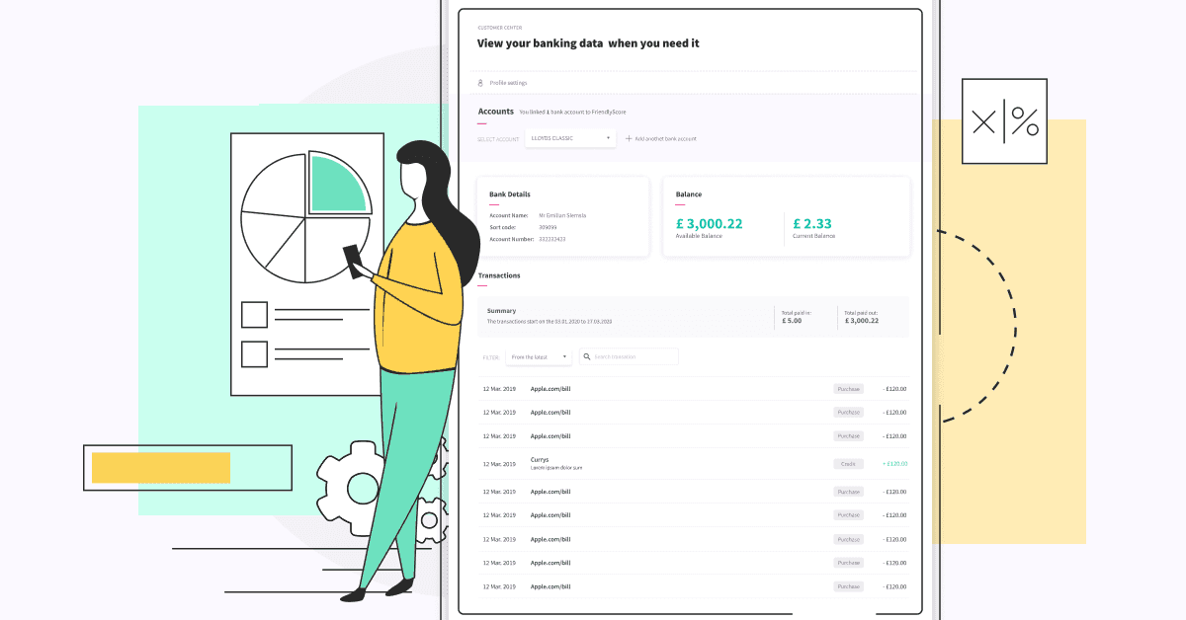Click the magnifier icon in transaction search
1186x620 pixels.
(x=587, y=356)
